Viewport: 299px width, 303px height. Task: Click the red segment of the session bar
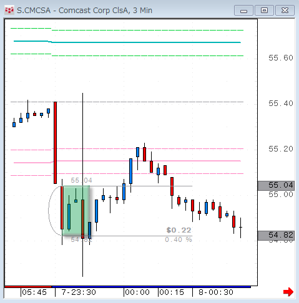28,287
